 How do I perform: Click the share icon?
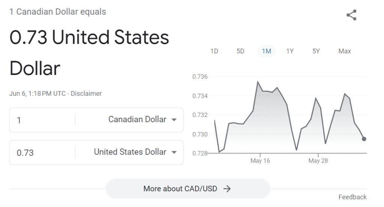[351, 15]
